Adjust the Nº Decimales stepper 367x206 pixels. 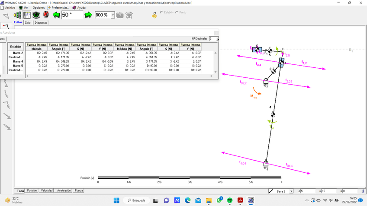coord(216,39)
